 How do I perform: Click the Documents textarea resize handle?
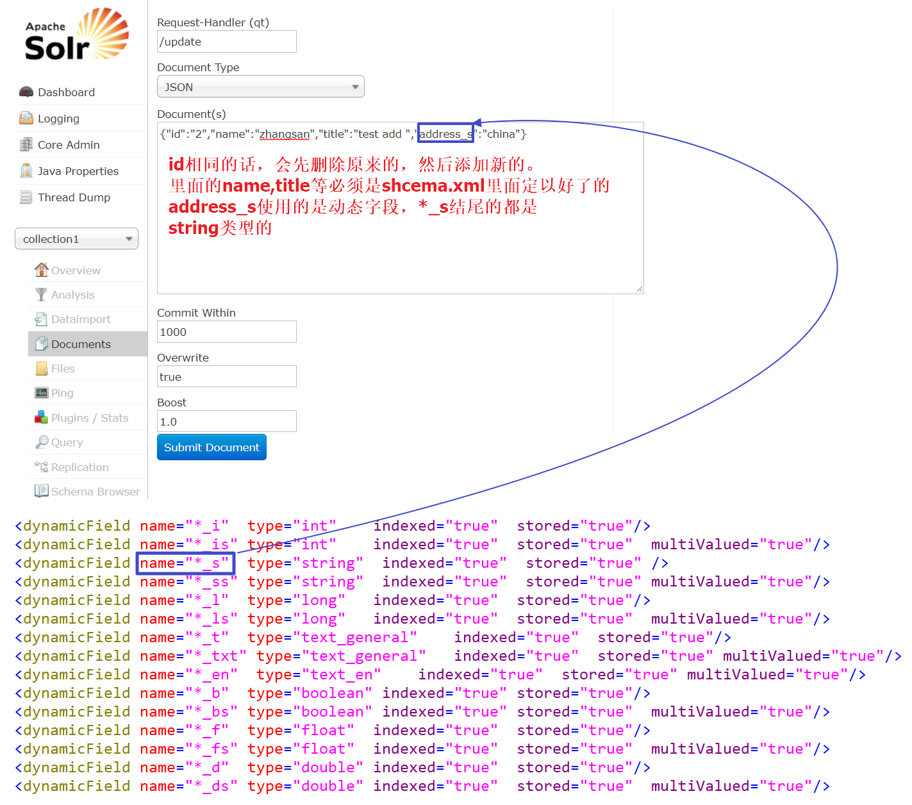point(639,289)
